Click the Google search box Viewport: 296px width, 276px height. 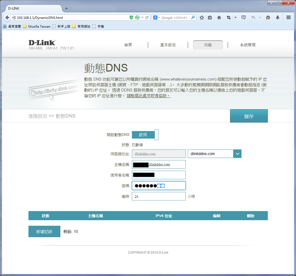(175, 18)
